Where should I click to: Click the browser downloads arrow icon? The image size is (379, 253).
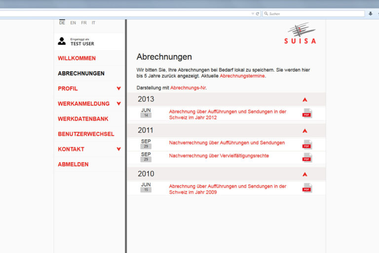pos(370,14)
